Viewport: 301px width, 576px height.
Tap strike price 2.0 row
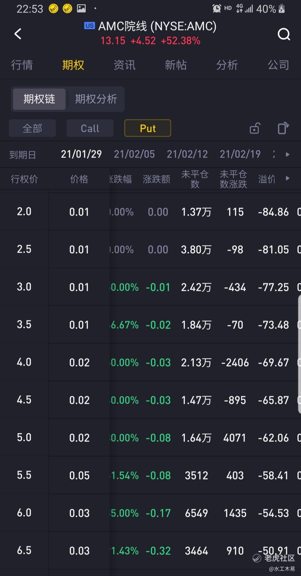(x=151, y=212)
